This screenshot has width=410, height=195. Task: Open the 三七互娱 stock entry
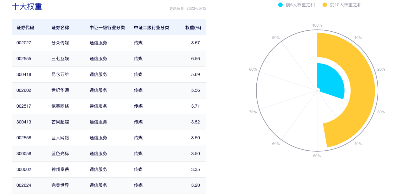tap(60, 59)
